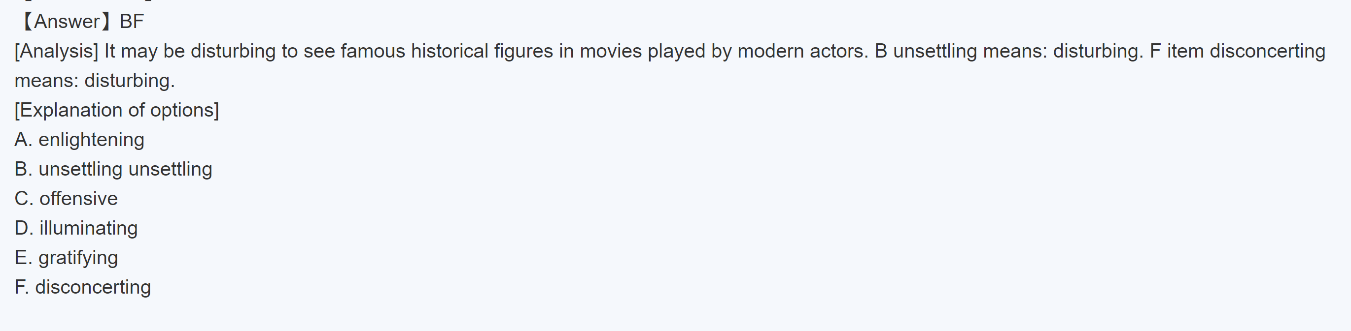Select the answer text BF

pos(131,22)
